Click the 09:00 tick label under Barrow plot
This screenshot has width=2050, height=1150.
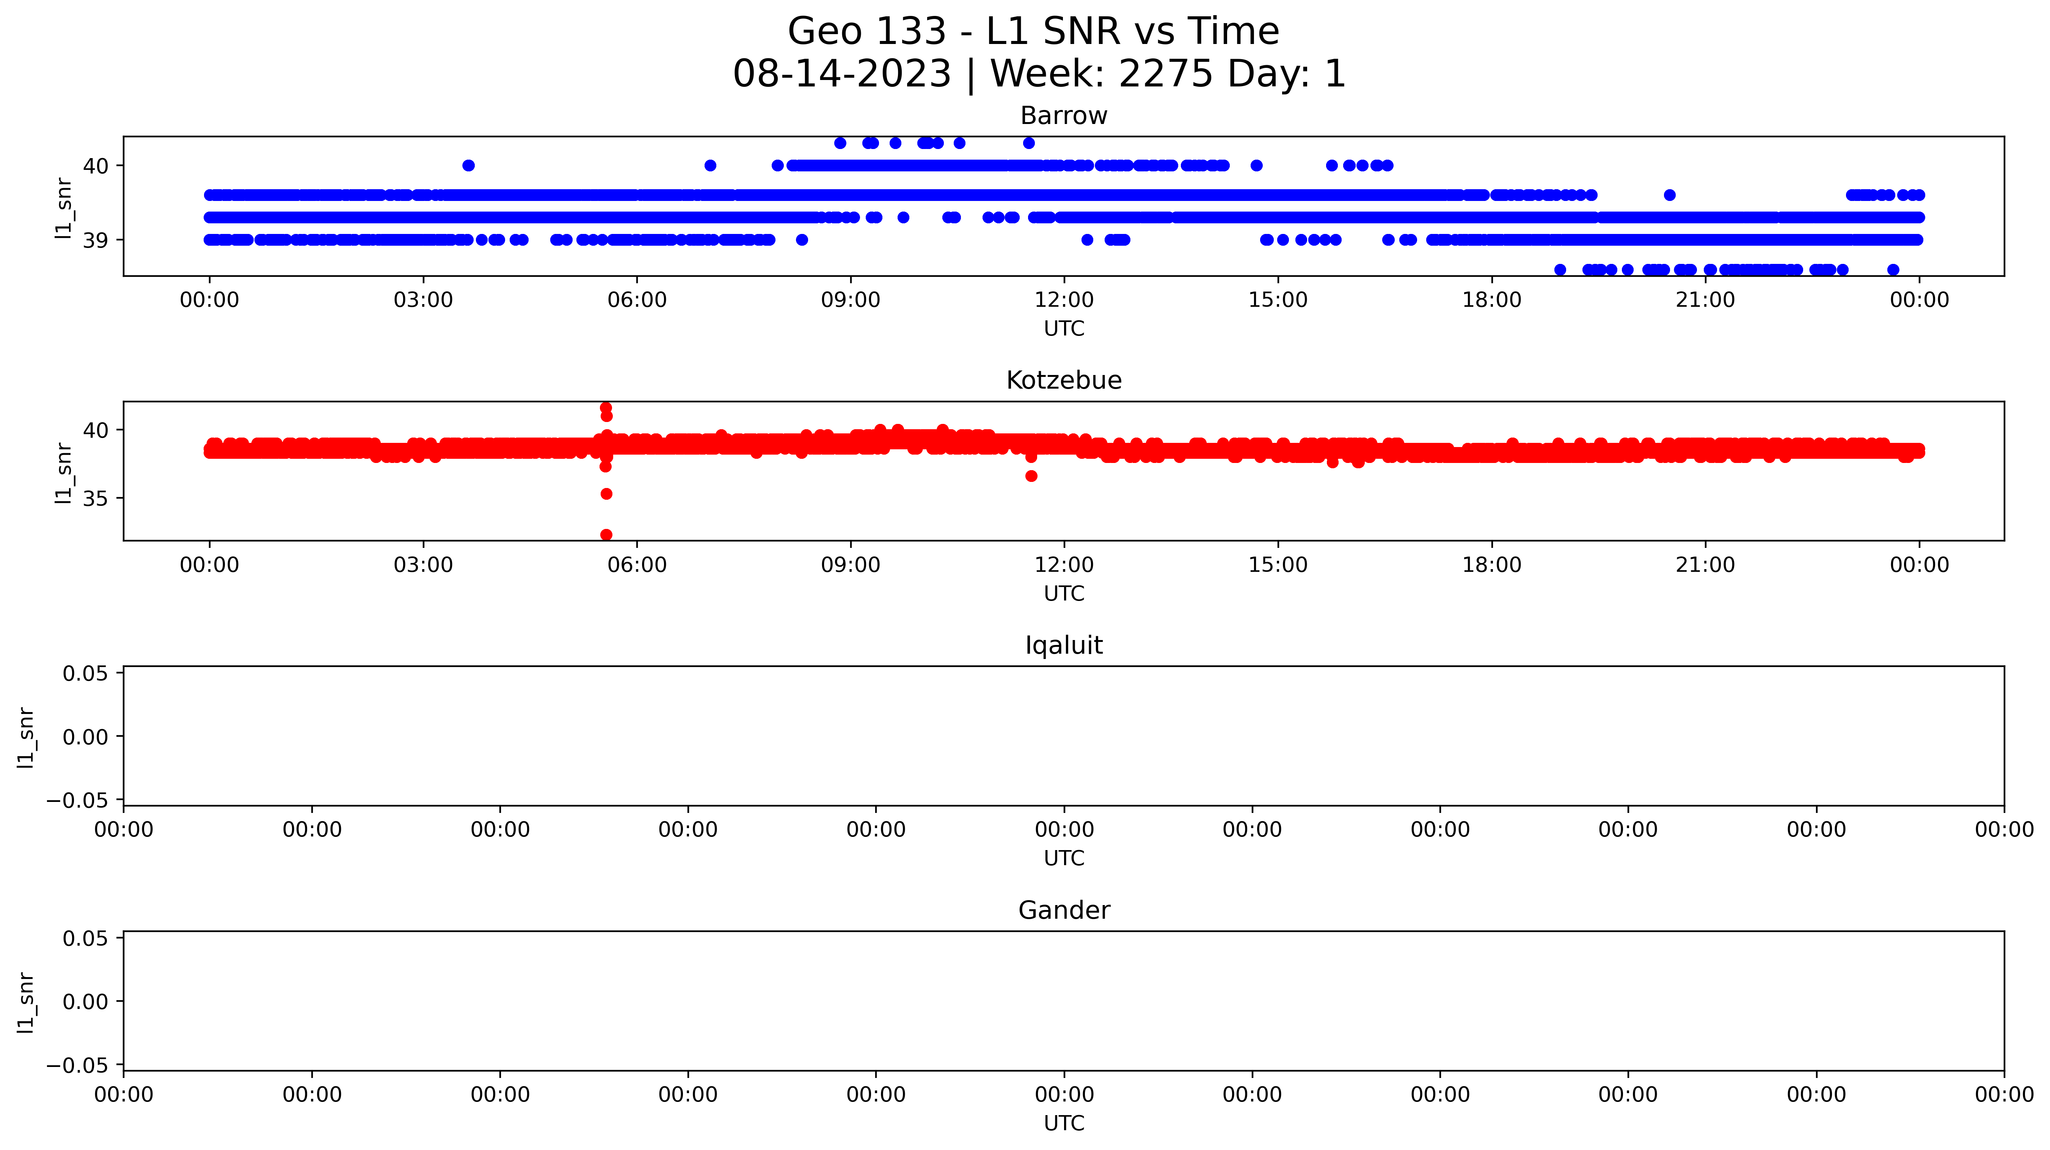point(851,301)
